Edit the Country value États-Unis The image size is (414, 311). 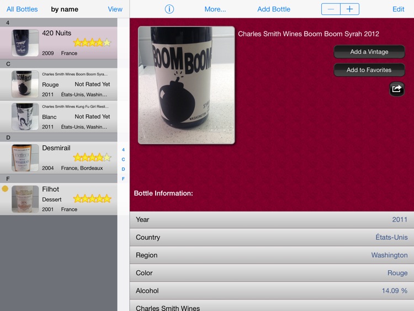tap(391, 238)
